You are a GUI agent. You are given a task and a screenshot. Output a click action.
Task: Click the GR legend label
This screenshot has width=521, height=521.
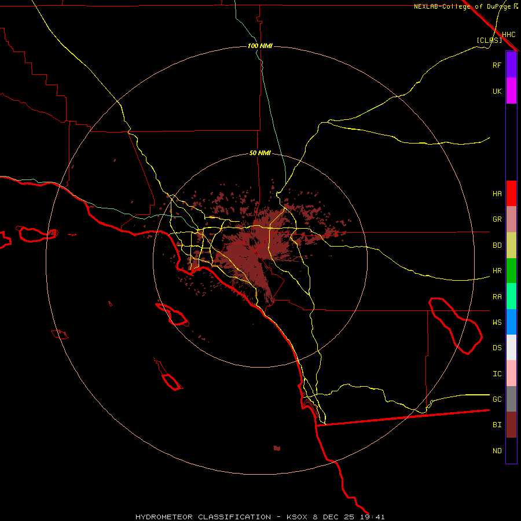497,219
